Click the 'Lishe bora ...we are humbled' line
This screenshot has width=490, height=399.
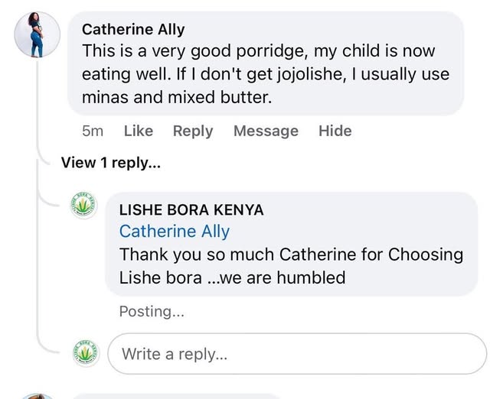pos(232,277)
